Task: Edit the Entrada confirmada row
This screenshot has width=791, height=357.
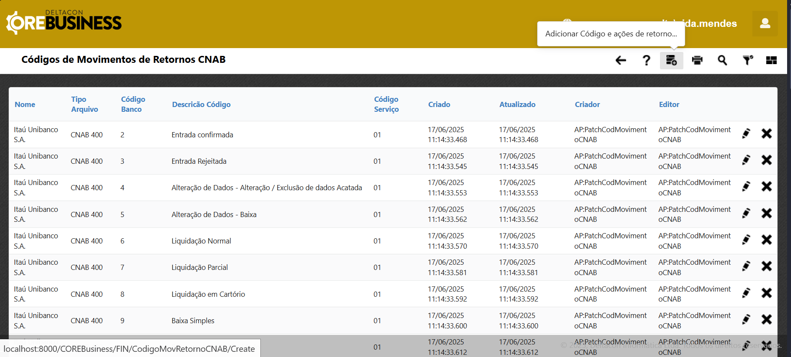Action: pyautogui.click(x=746, y=133)
